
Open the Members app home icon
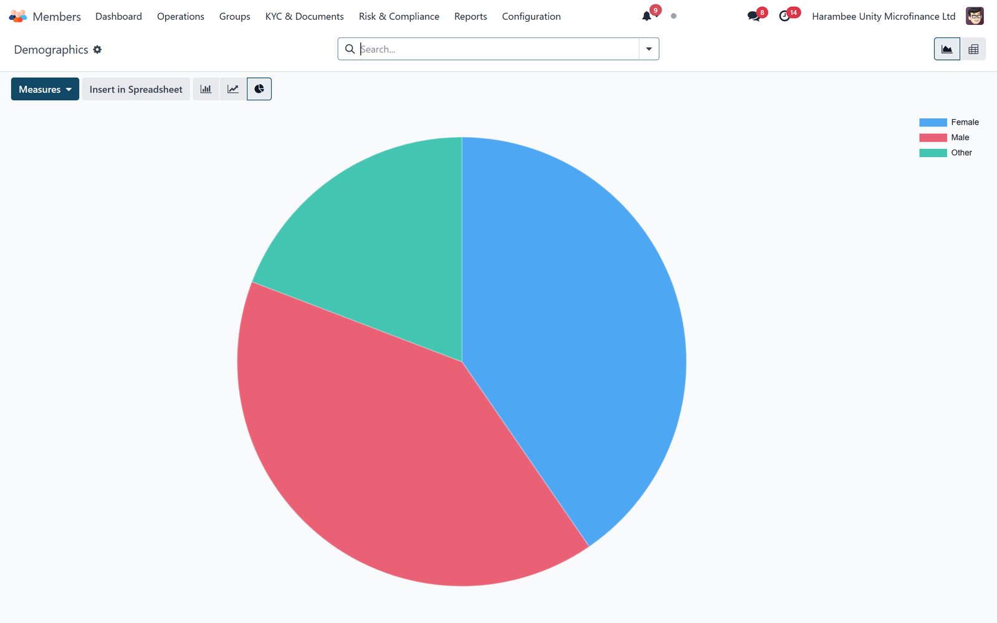pos(18,16)
